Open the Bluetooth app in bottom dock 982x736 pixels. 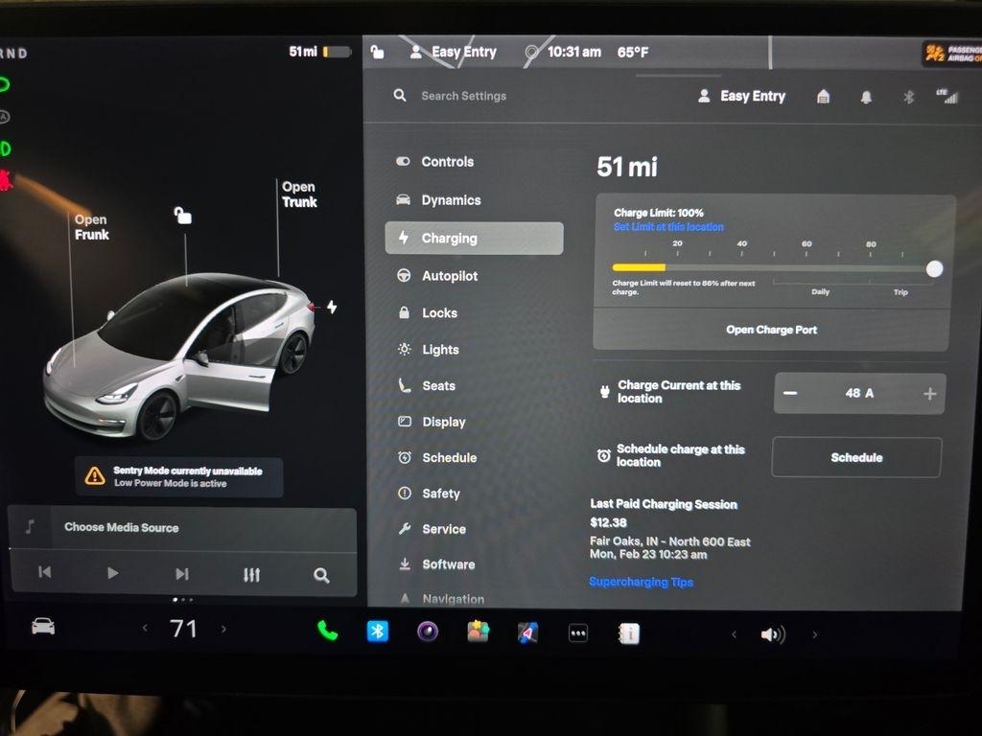click(378, 632)
